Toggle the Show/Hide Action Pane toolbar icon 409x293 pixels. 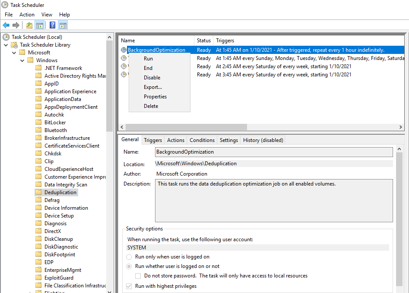[x=63, y=25]
